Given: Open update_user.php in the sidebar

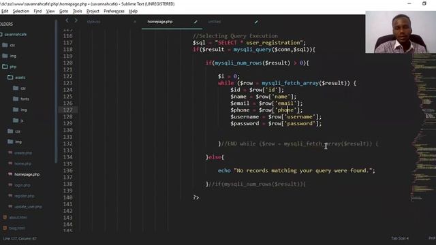Looking at the screenshot, I should [x=28, y=207].
